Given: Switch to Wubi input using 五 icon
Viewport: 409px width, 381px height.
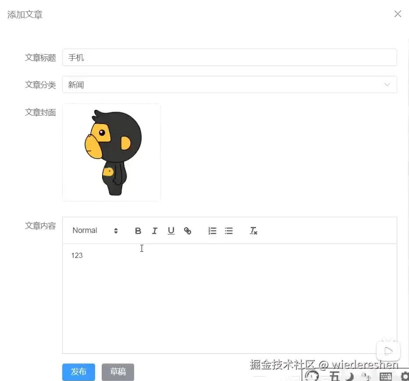Looking at the screenshot, I should pyautogui.click(x=334, y=377).
